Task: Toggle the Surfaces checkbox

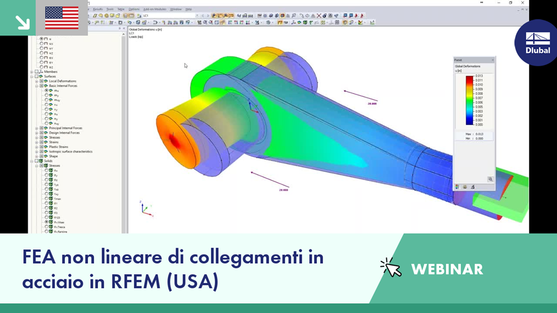Action: click(36, 76)
